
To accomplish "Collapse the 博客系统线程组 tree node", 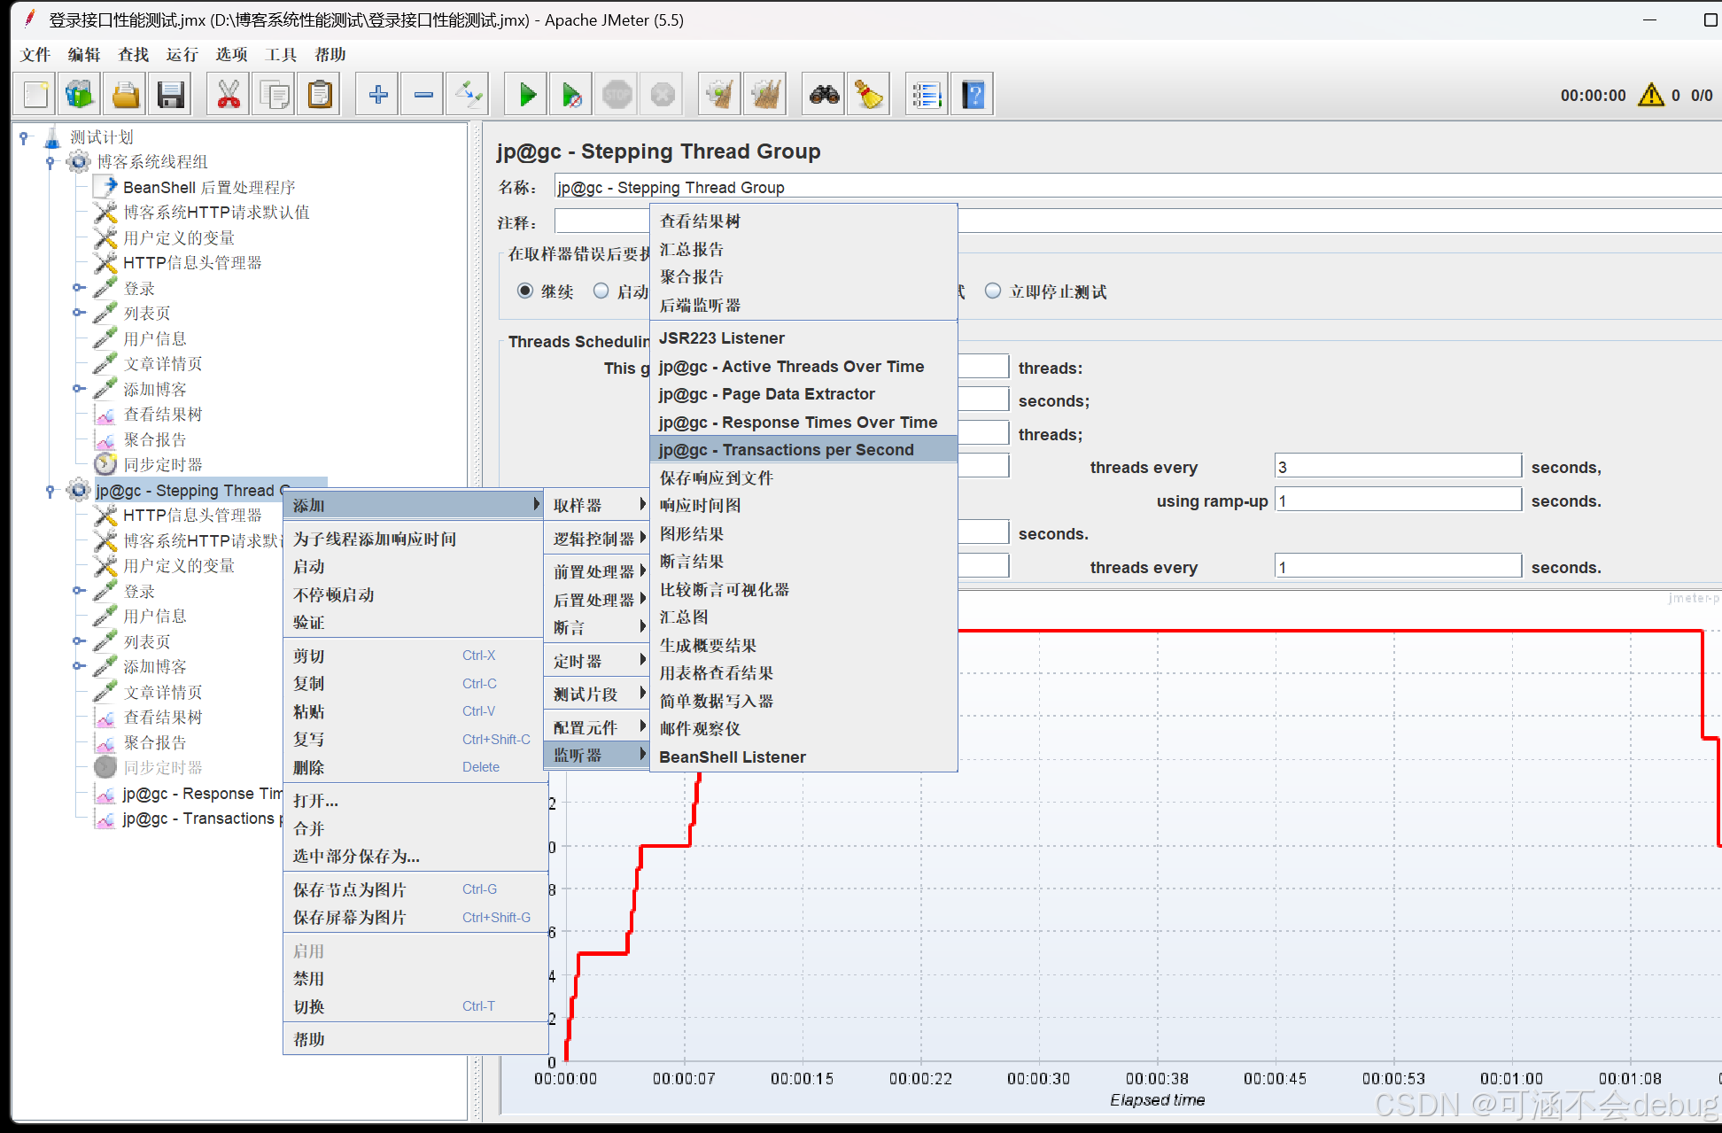I will [50, 162].
